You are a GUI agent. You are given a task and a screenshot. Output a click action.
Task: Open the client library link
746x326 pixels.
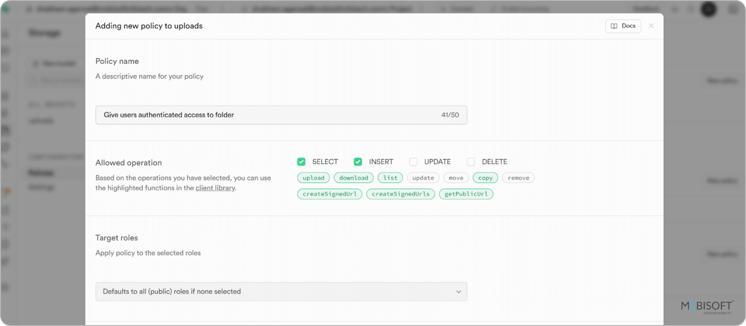(x=216, y=188)
